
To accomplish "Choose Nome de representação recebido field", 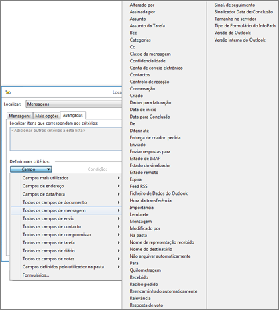I will click(x=162, y=242).
